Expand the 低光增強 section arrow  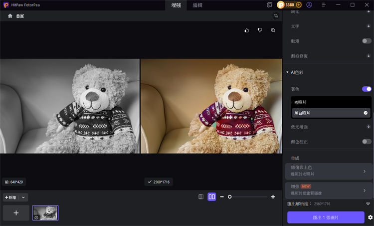369,127
